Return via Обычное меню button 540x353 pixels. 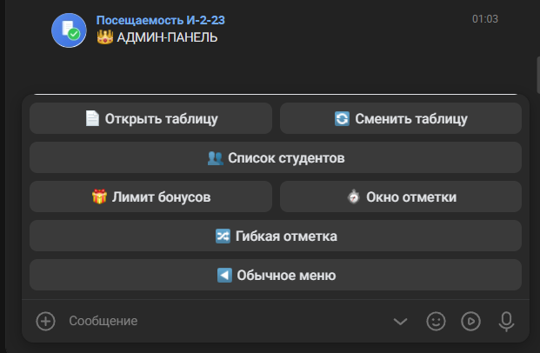pyautogui.click(x=276, y=275)
